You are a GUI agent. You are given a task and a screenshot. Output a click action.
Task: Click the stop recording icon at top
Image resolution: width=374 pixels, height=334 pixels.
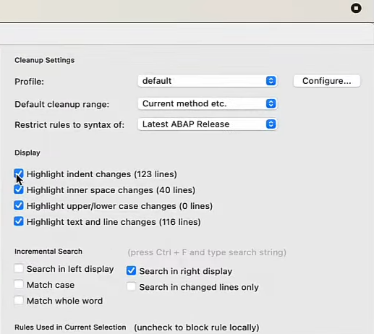pyautogui.click(x=356, y=9)
